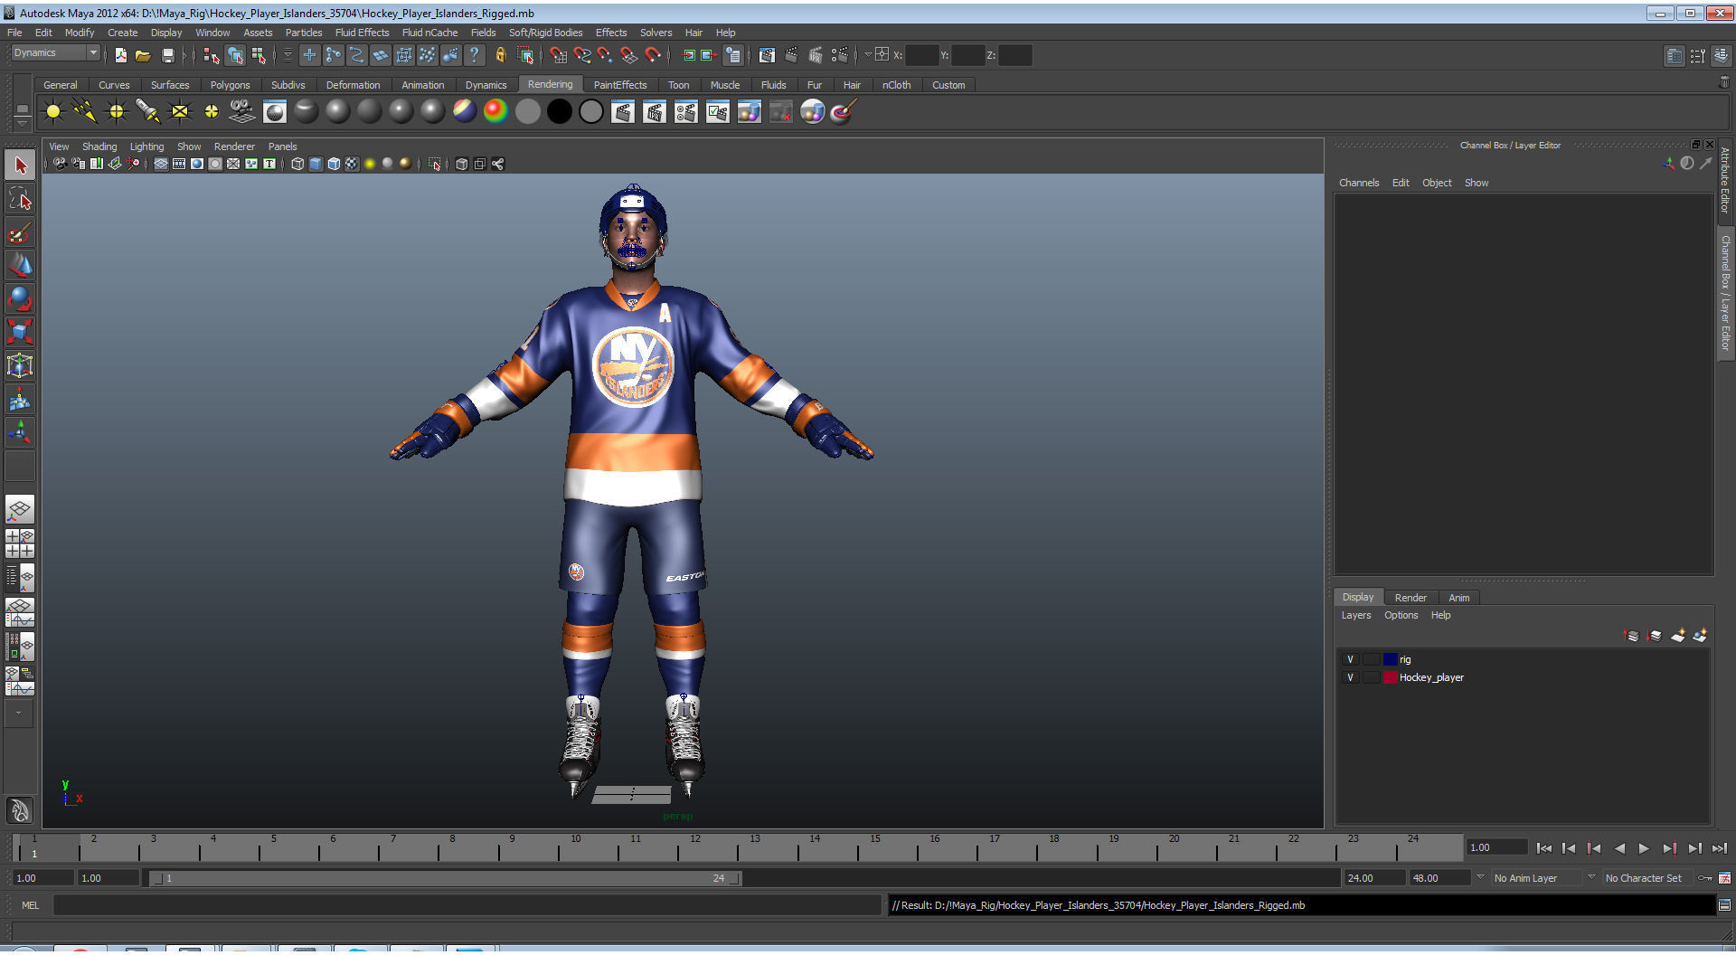Toggle visibility of the rig layer

(x=1350, y=659)
